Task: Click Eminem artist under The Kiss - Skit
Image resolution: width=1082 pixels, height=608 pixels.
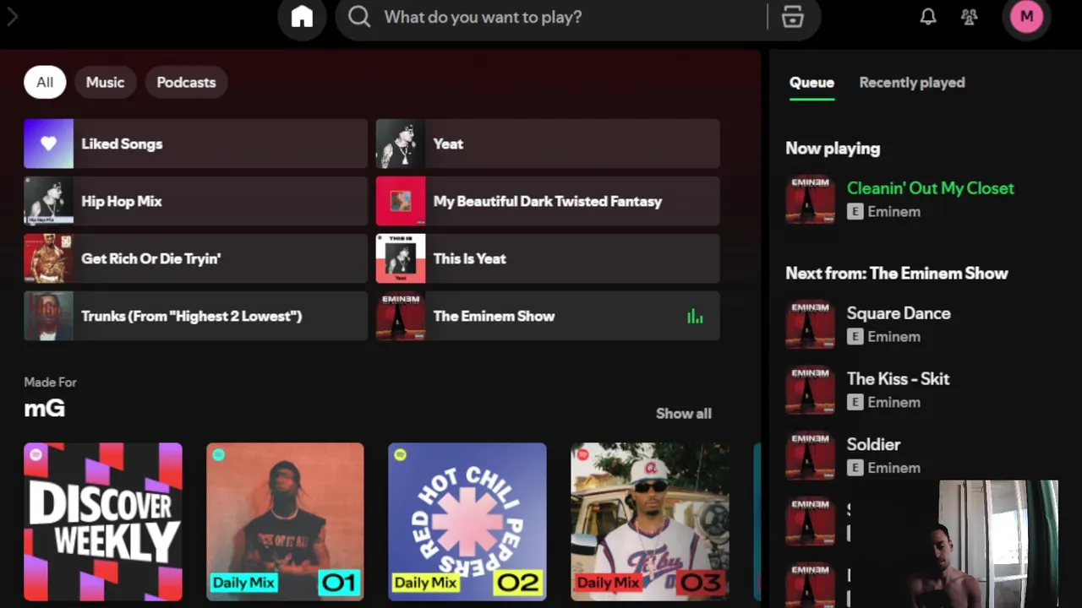Action: coord(893,403)
